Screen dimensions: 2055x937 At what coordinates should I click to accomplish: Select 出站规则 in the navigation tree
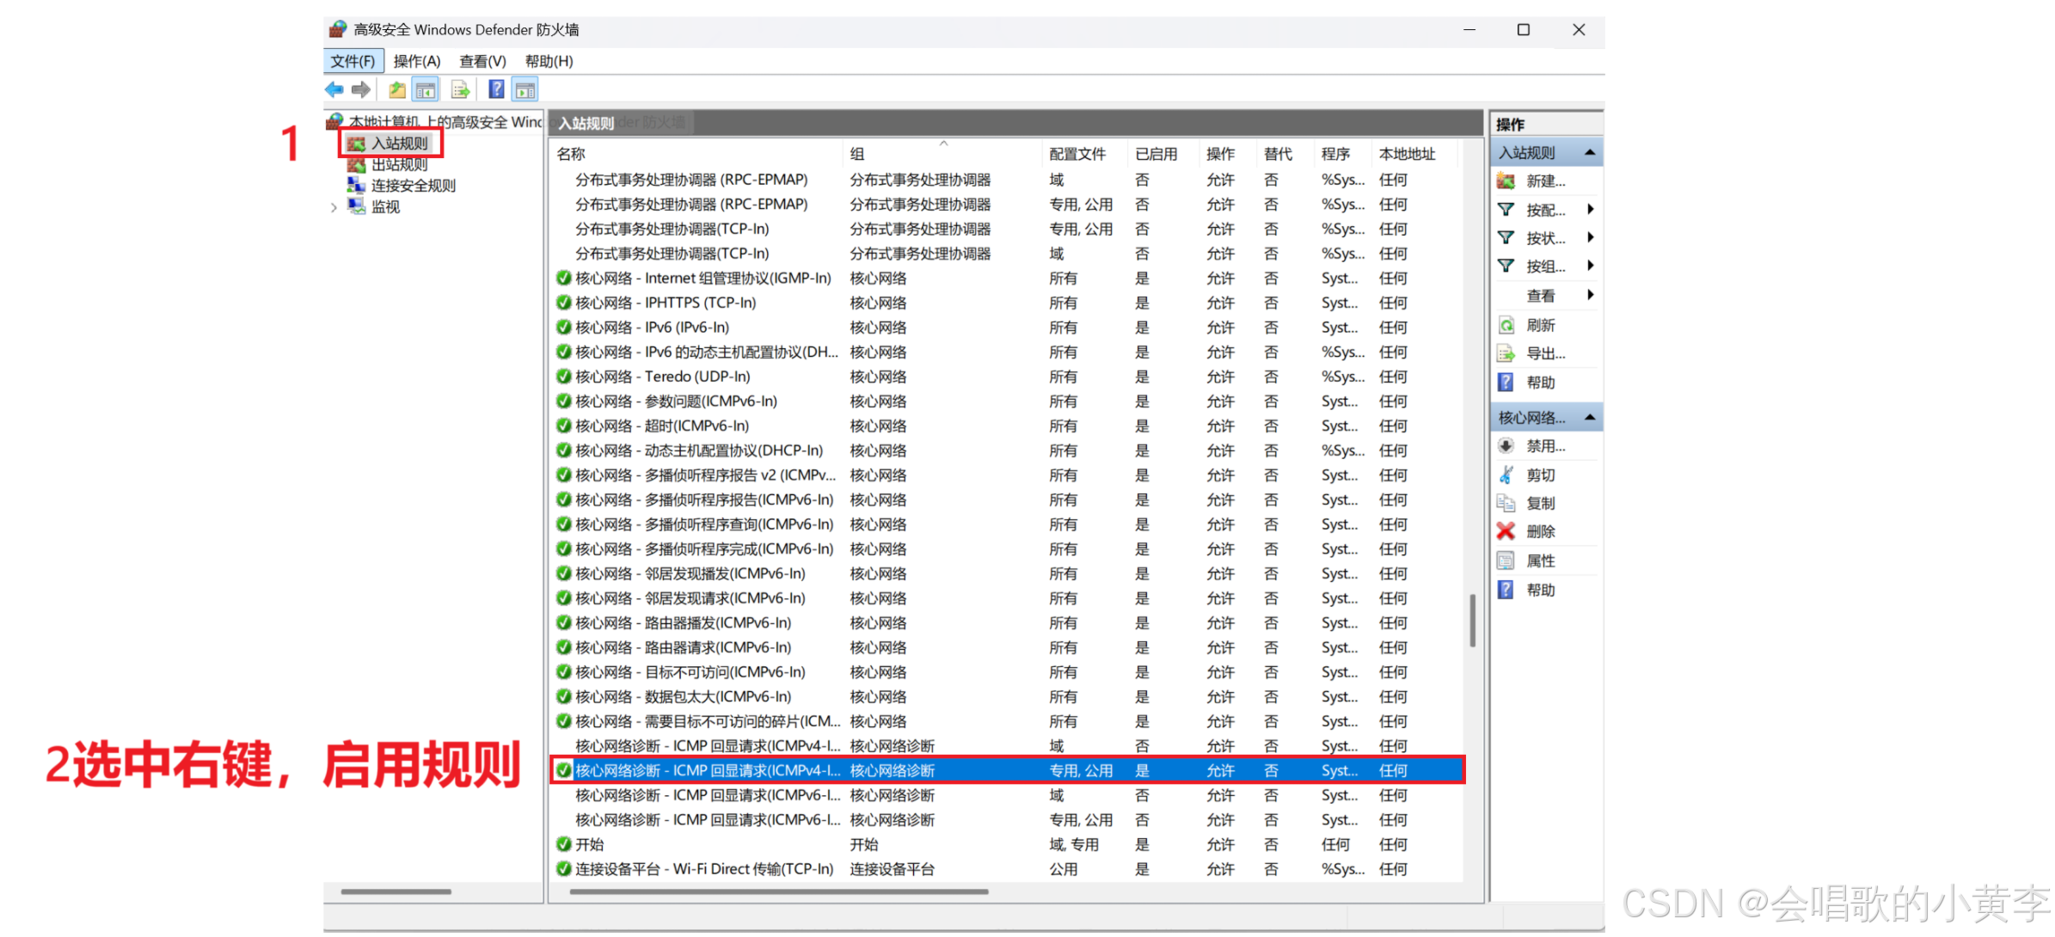(399, 164)
